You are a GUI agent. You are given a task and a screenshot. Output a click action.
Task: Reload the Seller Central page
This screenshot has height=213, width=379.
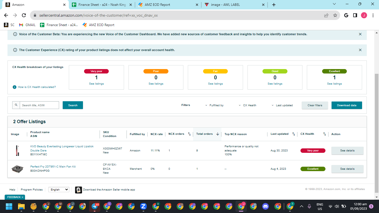(x=24, y=15)
